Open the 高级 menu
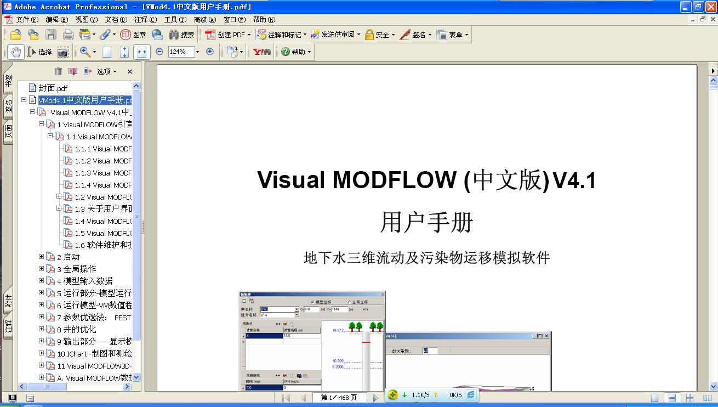 (x=205, y=19)
